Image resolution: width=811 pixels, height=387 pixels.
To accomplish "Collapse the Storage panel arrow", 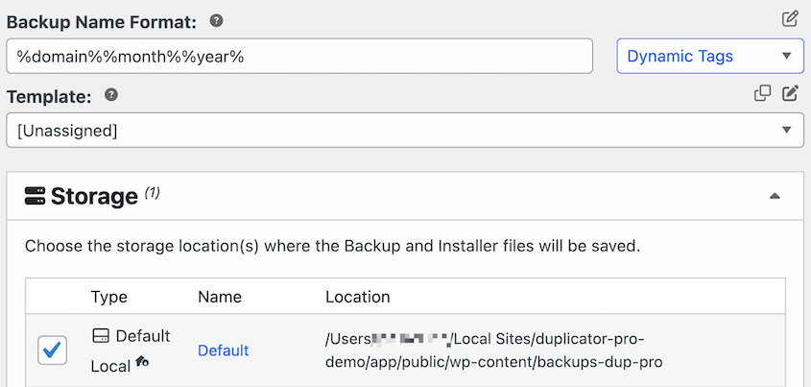I will point(775,196).
